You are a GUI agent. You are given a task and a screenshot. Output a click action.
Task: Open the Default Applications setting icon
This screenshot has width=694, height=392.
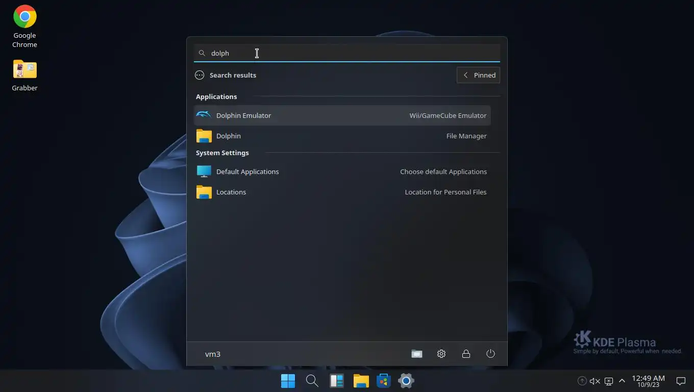point(204,171)
